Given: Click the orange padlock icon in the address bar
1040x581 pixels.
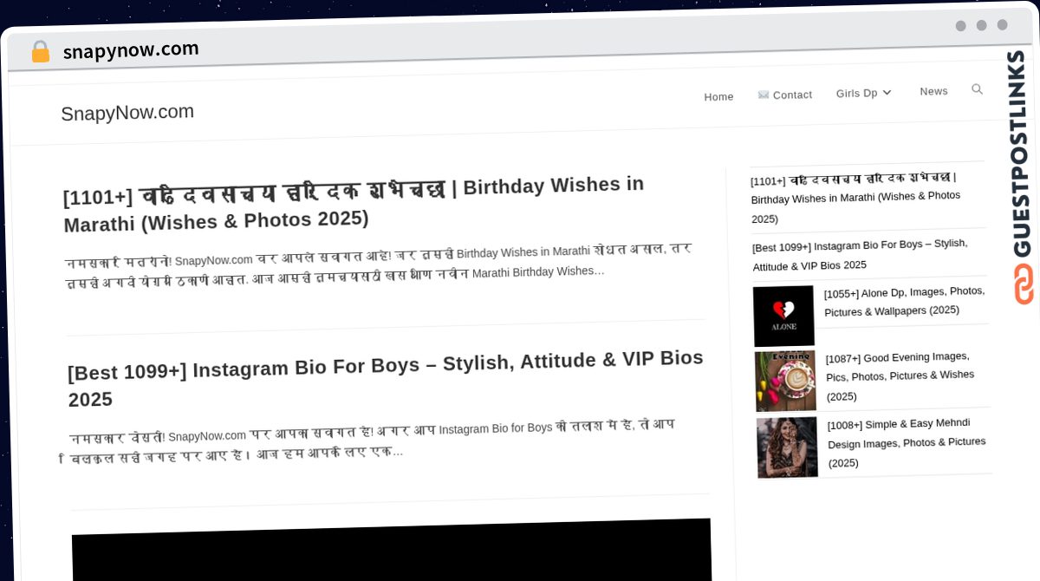Looking at the screenshot, I should coord(40,52).
